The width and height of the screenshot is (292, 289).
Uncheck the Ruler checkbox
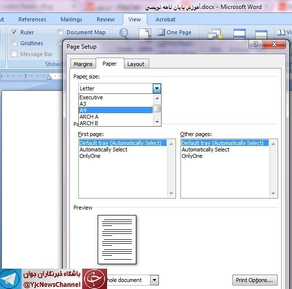click(14, 32)
